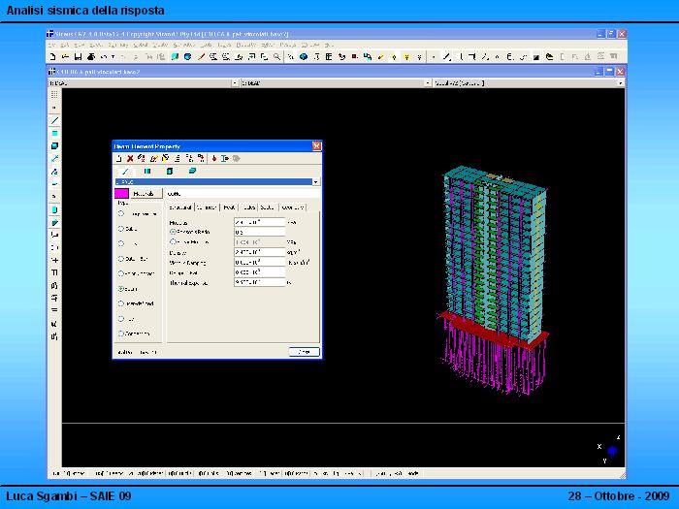Select the Beam type radio button

[121, 289]
